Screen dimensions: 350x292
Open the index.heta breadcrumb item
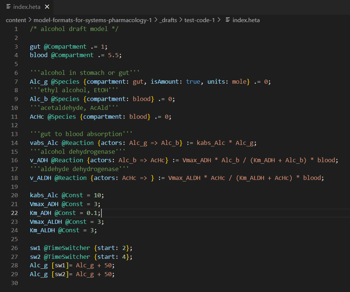click(246, 20)
